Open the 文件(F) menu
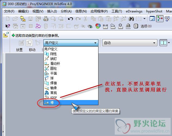This screenshot has width=172, height=136. coord(9,11)
